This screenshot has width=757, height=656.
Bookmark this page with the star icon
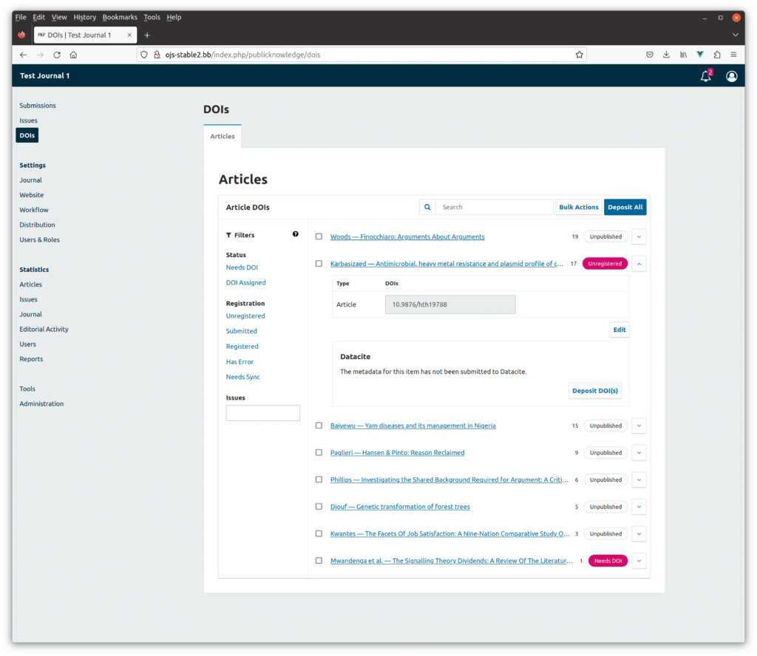pos(579,55)
